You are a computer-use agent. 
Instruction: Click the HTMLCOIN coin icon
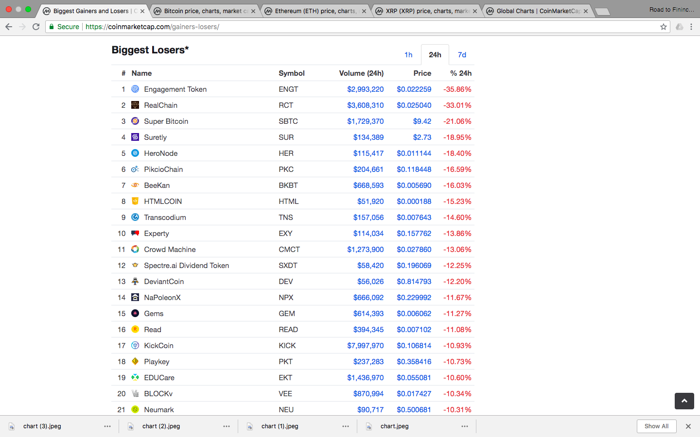click(135, 201)
